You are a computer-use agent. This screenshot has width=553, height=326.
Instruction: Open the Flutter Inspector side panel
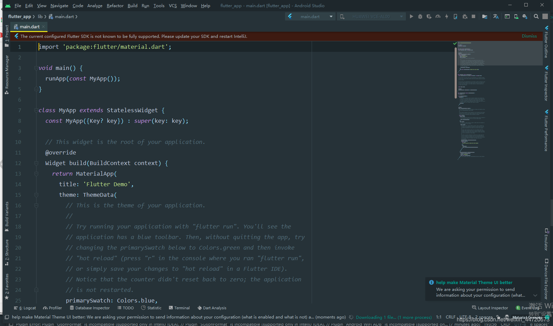pyautogui.click(x=546, y=84)
